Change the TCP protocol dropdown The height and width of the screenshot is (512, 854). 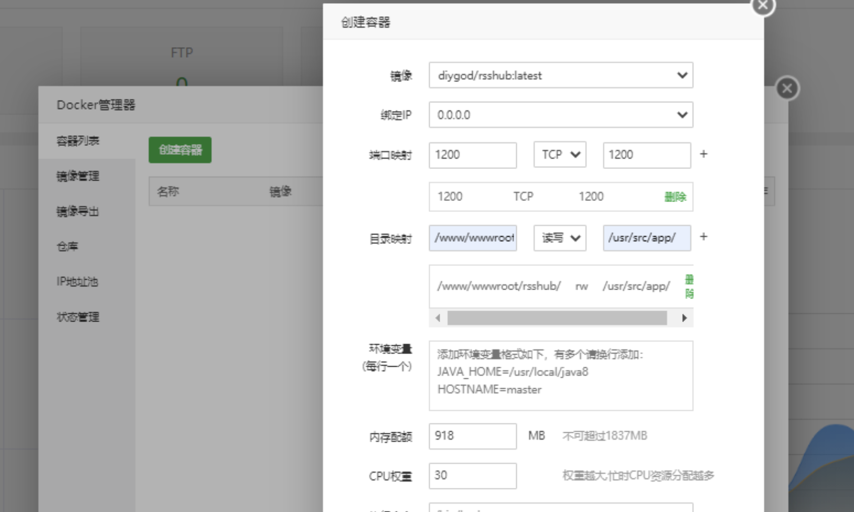pos(560,155)
